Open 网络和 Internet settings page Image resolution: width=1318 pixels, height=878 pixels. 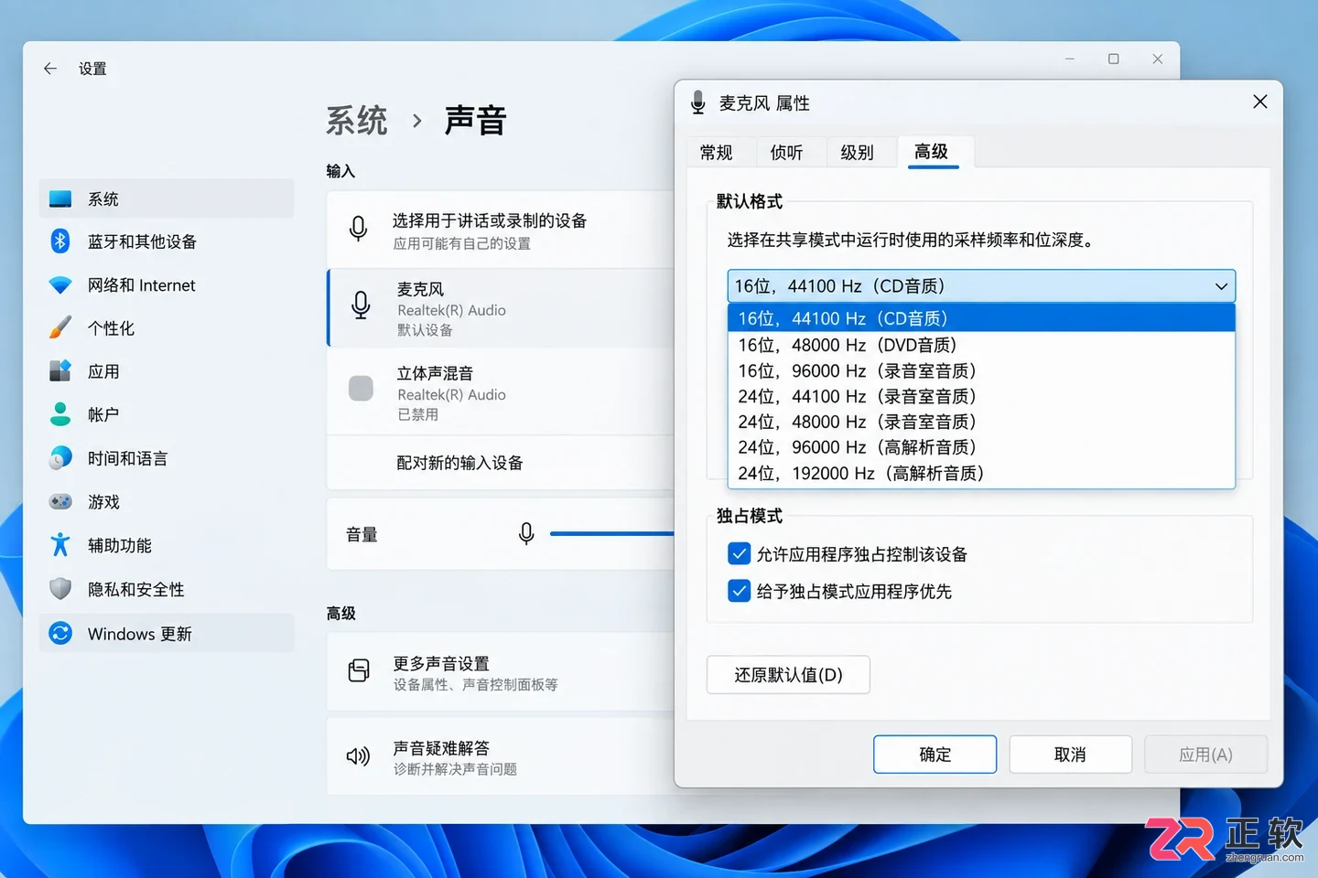[167, 285]
